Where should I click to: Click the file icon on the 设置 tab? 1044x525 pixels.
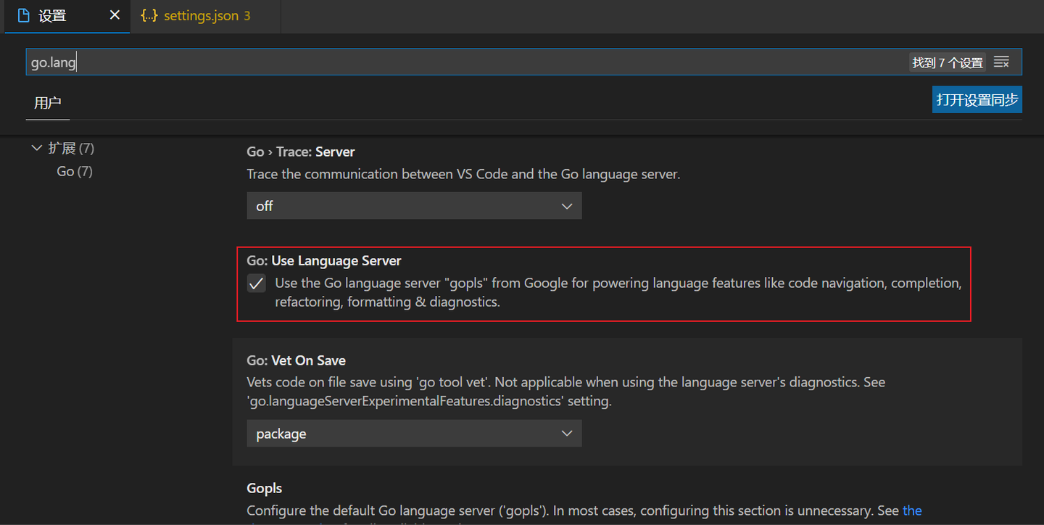tap(22, 16)
